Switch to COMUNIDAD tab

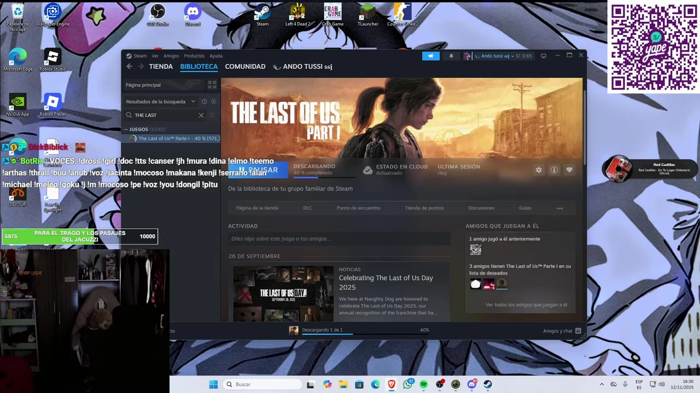(245, 67)
